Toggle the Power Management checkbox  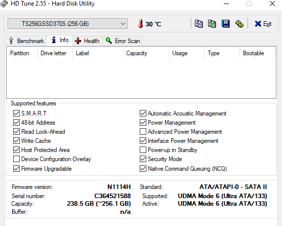[x=143, y=123]
